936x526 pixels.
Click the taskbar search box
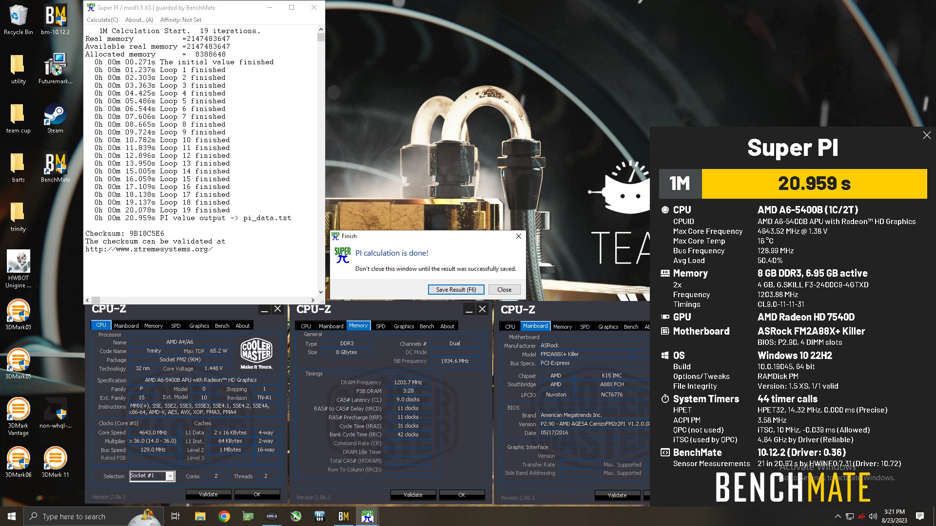click(93, 516)
